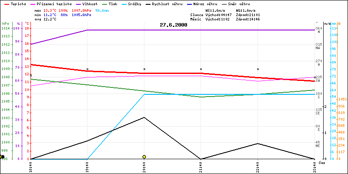This screenshot has width=348, height=174.
Task: Click the black moon marker at bottom left
Action: 2,157
